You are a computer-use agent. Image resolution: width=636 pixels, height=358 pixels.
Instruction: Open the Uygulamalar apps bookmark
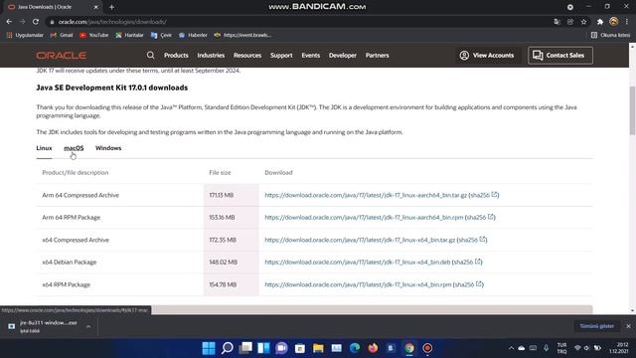pos(25,36)
